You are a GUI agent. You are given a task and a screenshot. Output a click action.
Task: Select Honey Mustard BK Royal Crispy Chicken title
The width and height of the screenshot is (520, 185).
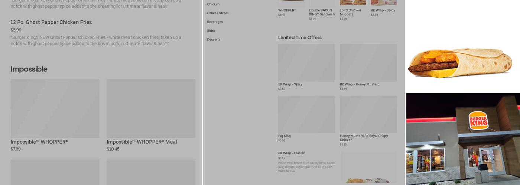[364, 138]
